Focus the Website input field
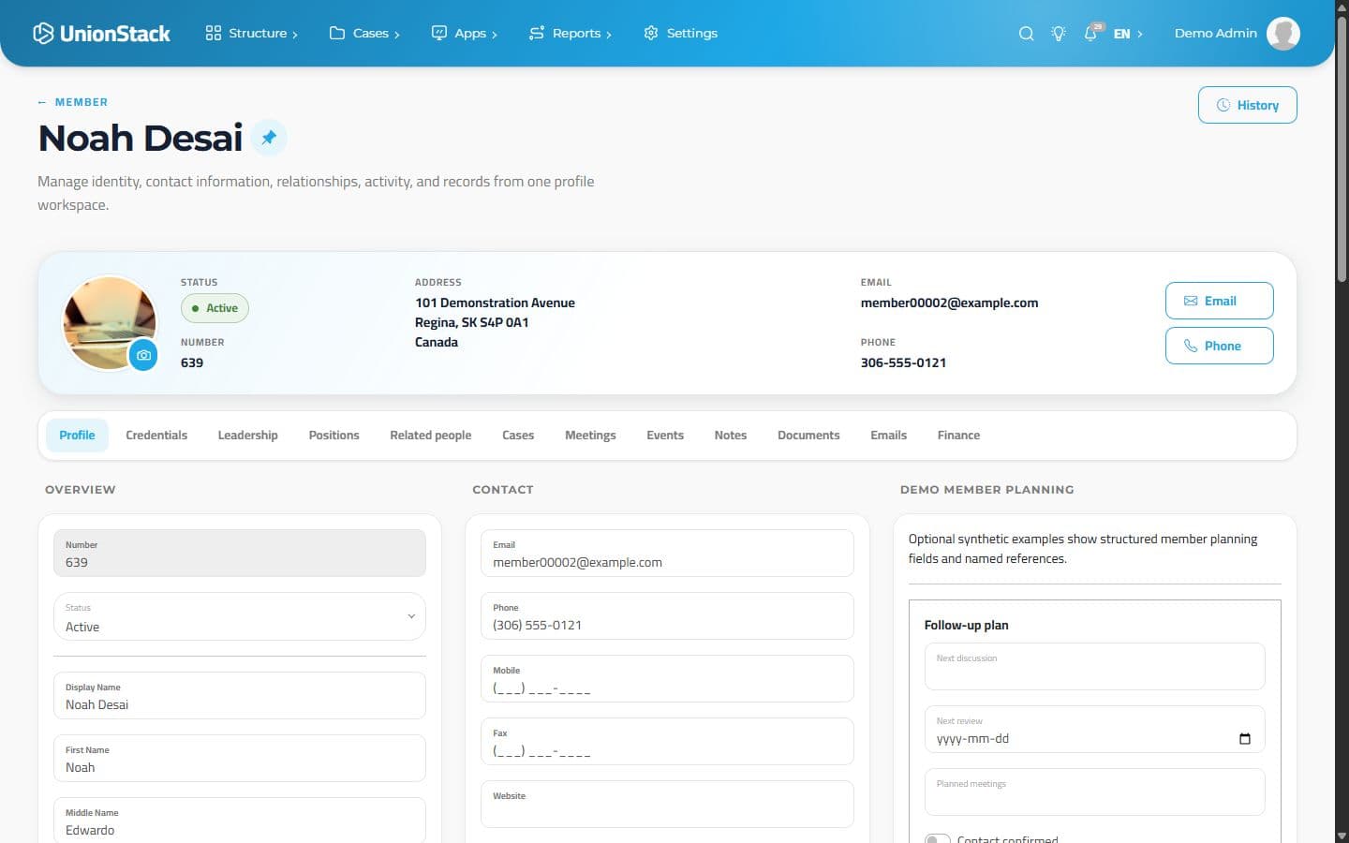Viewport: 1349px width, 843px height. pyautogui.click(x=667, y=805)
